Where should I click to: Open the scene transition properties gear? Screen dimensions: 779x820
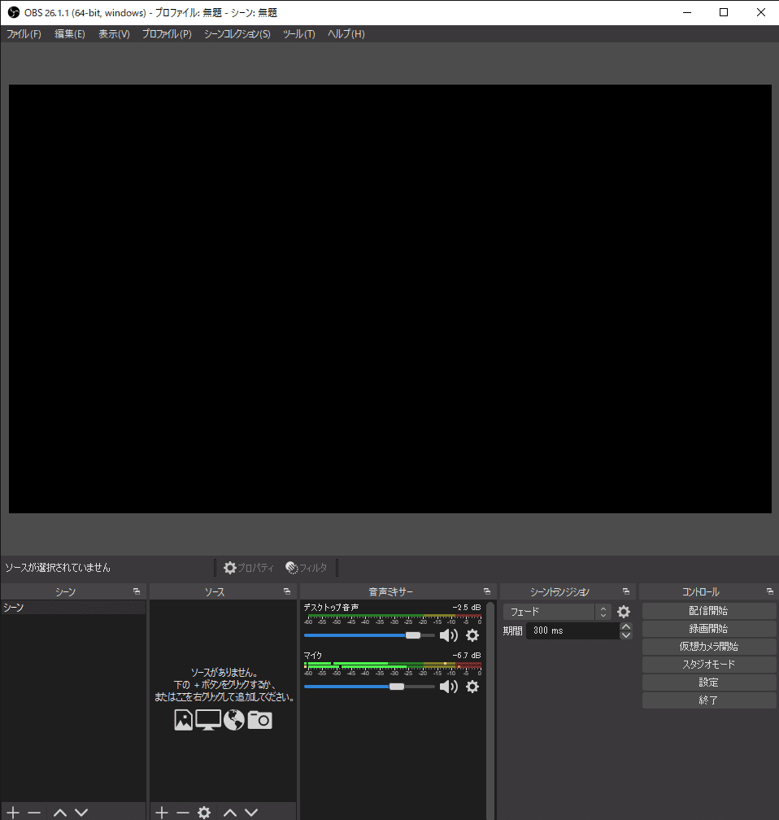623,611
